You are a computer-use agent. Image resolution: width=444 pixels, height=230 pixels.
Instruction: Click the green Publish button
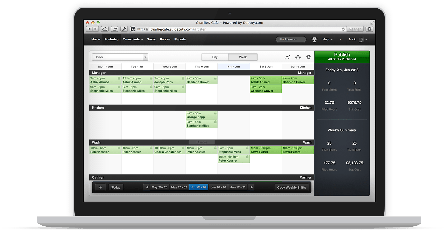[x=342, y=57]
